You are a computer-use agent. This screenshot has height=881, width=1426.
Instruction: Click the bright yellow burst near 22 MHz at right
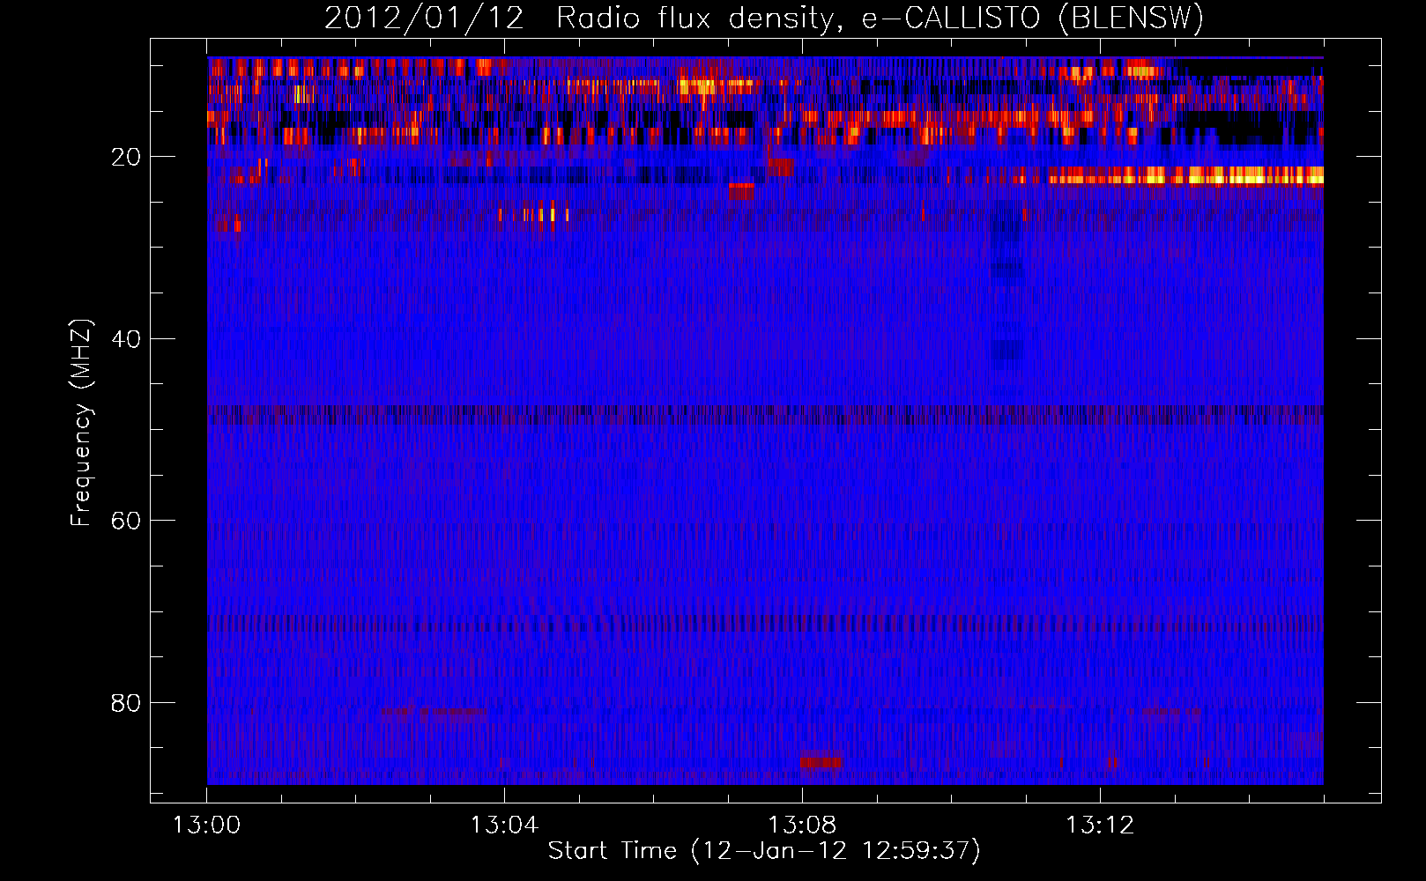pyautogui.click(x=1185, y=175)
